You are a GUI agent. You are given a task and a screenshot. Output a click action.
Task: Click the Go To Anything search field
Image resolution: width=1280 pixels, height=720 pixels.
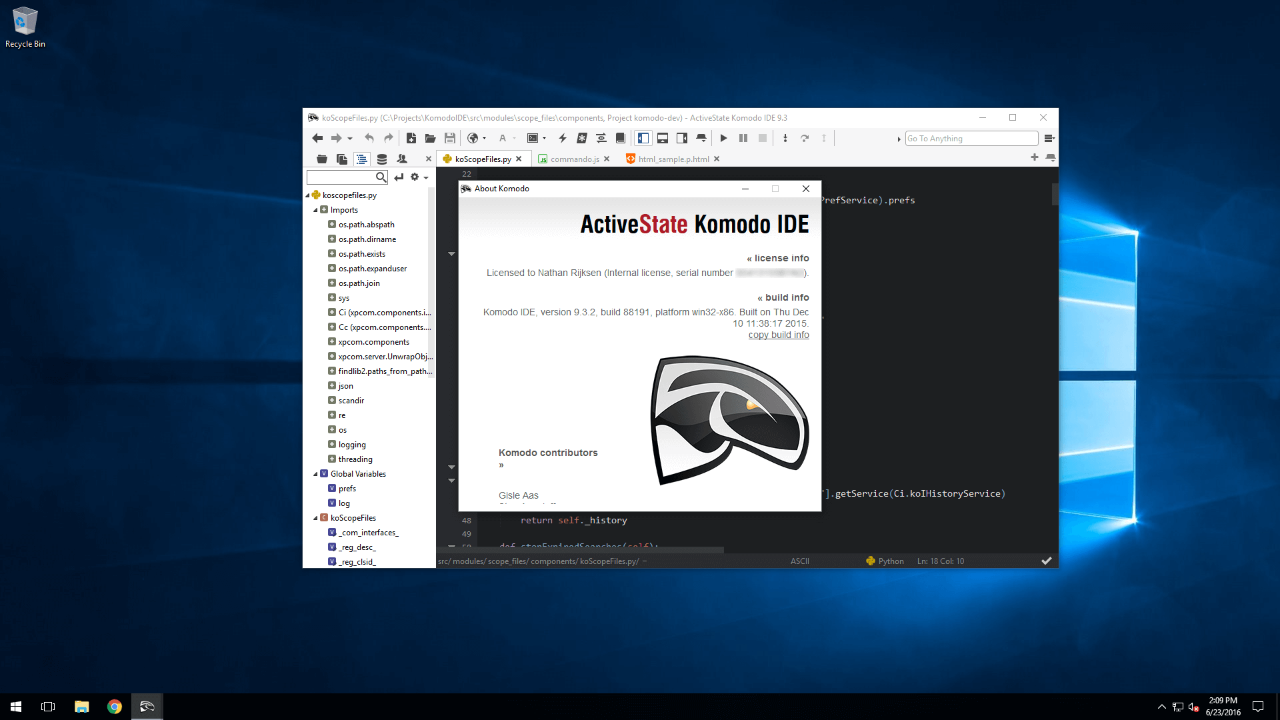(x=971, y=138)
